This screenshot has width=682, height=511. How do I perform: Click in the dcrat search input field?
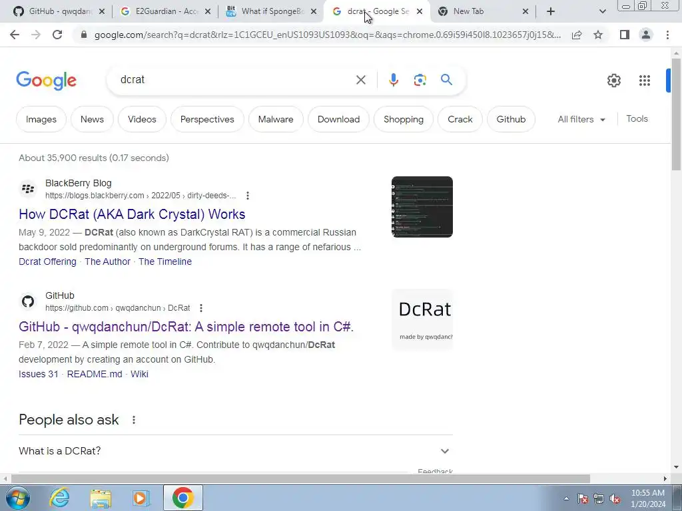235,80
